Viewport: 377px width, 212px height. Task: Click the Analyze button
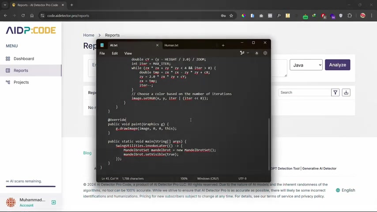point(337,65)
